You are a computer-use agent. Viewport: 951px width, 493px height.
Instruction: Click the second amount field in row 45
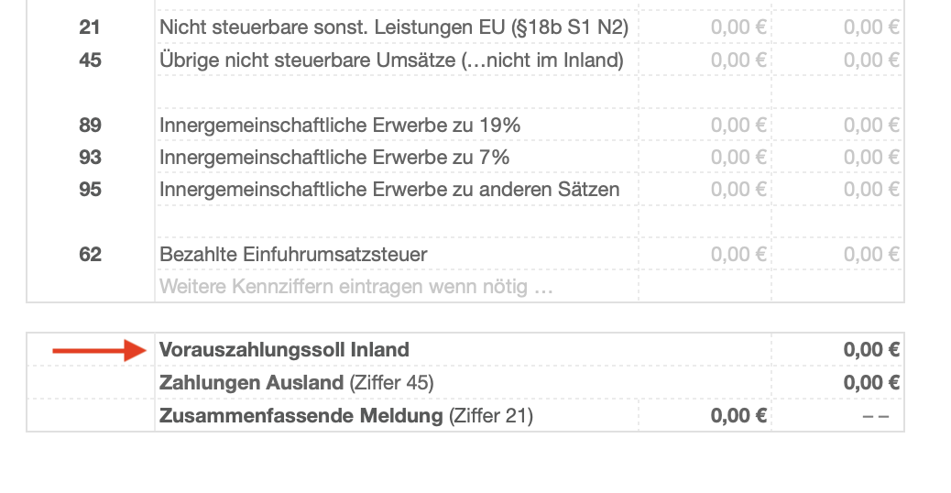pos(870,60)
